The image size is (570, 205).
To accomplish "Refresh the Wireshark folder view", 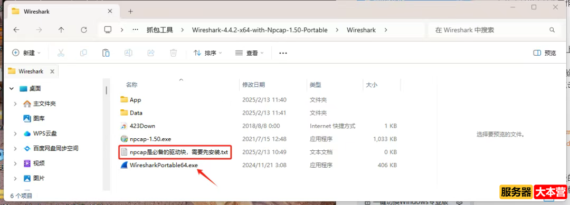I will [x=83, y=30].
